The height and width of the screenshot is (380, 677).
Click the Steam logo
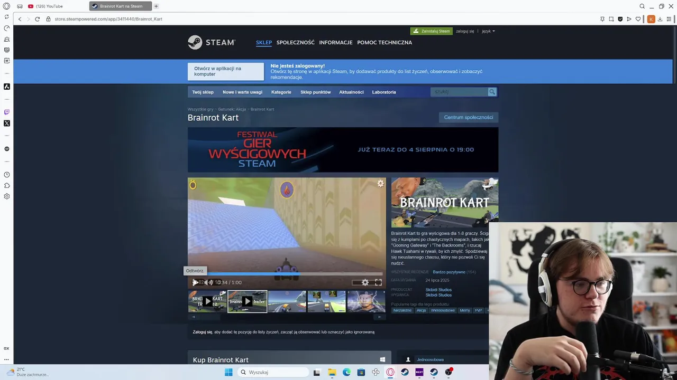click(212, 42)
